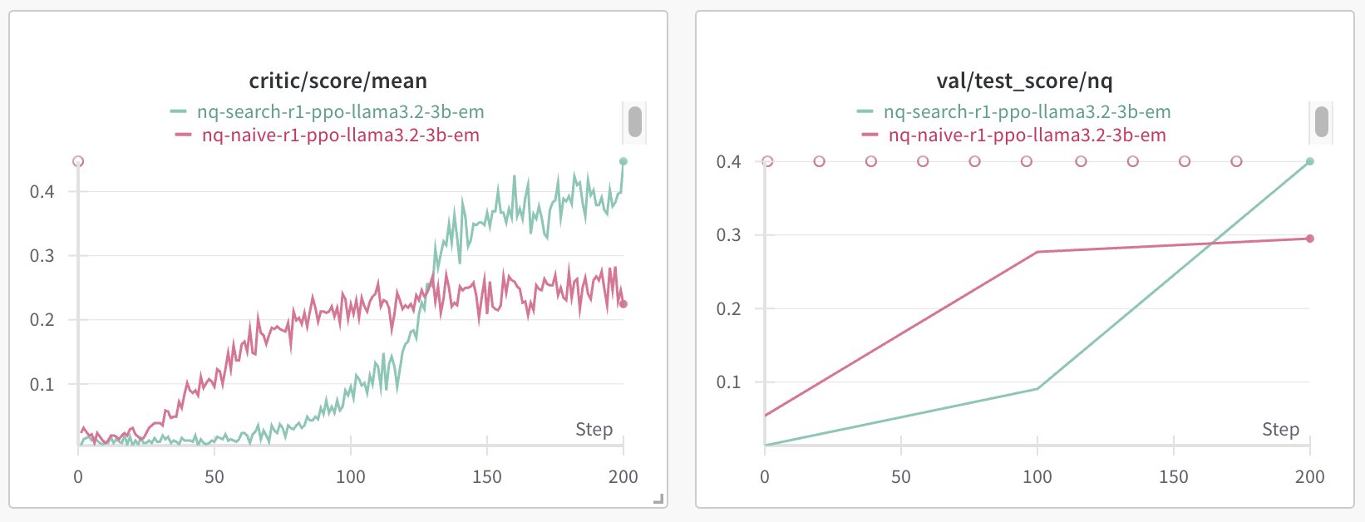The width and height of the screenshot is (1365, 522).
Task: Click the critic/score/mean legend scrollbar thumb
Action: (634, 121)
